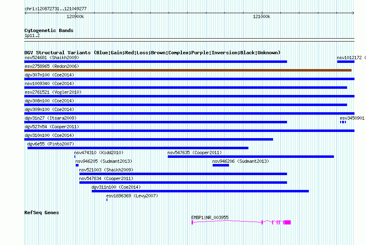Click the dgv307n100 (Coe2014) gain bar
Screen dimensions: 366x245
tap(189, 79)
